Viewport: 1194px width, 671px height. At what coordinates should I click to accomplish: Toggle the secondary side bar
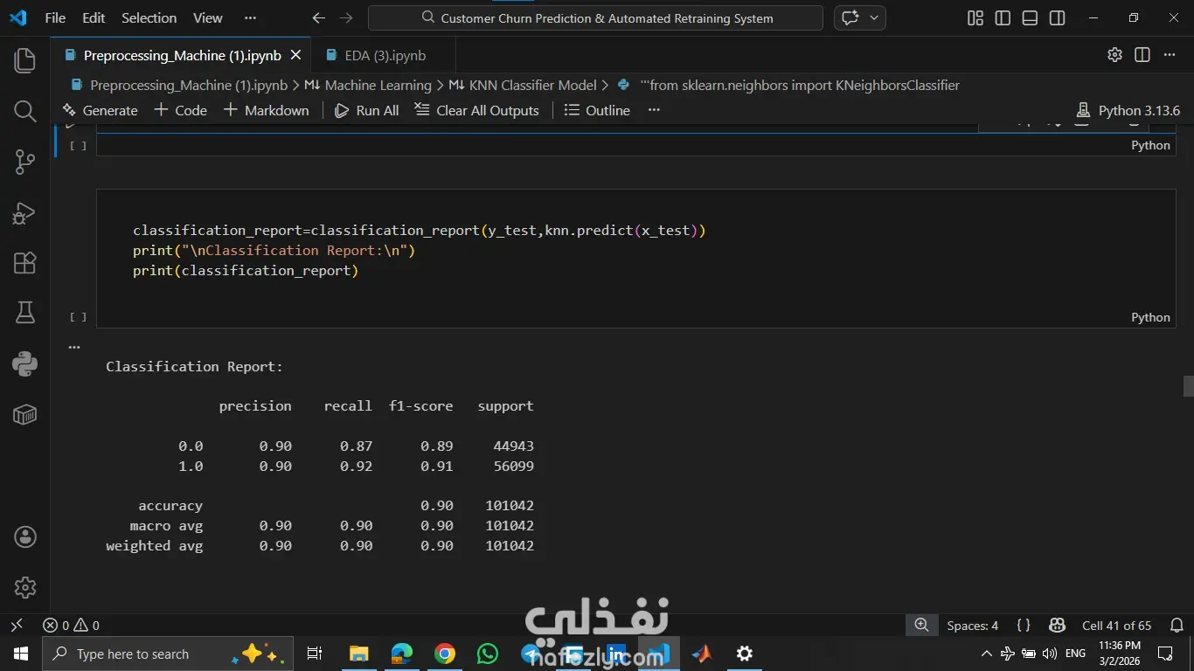point(1057,17)
